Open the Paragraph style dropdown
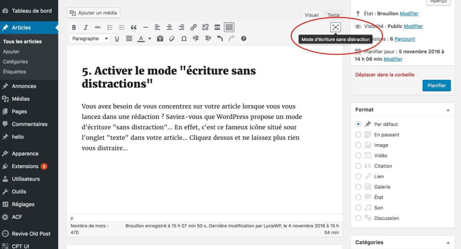This screenshot has width=461, height=249. [89, 38]
